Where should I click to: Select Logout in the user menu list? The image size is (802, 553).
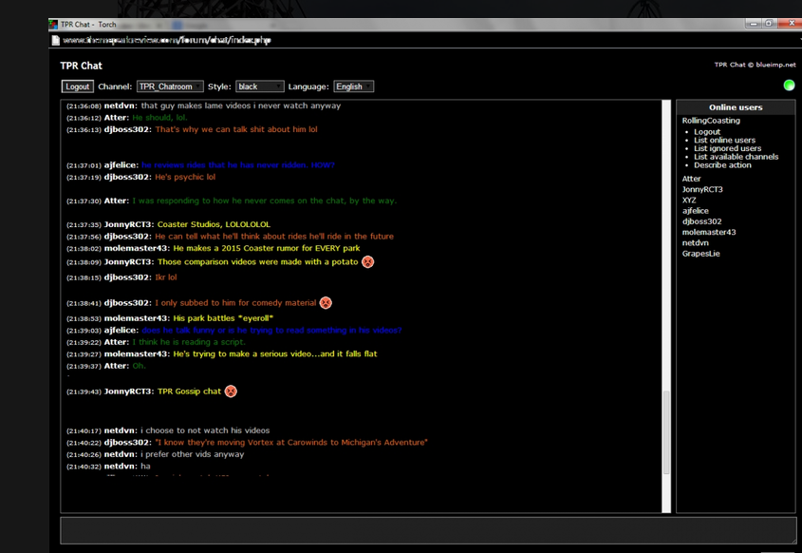click(707, 132)
